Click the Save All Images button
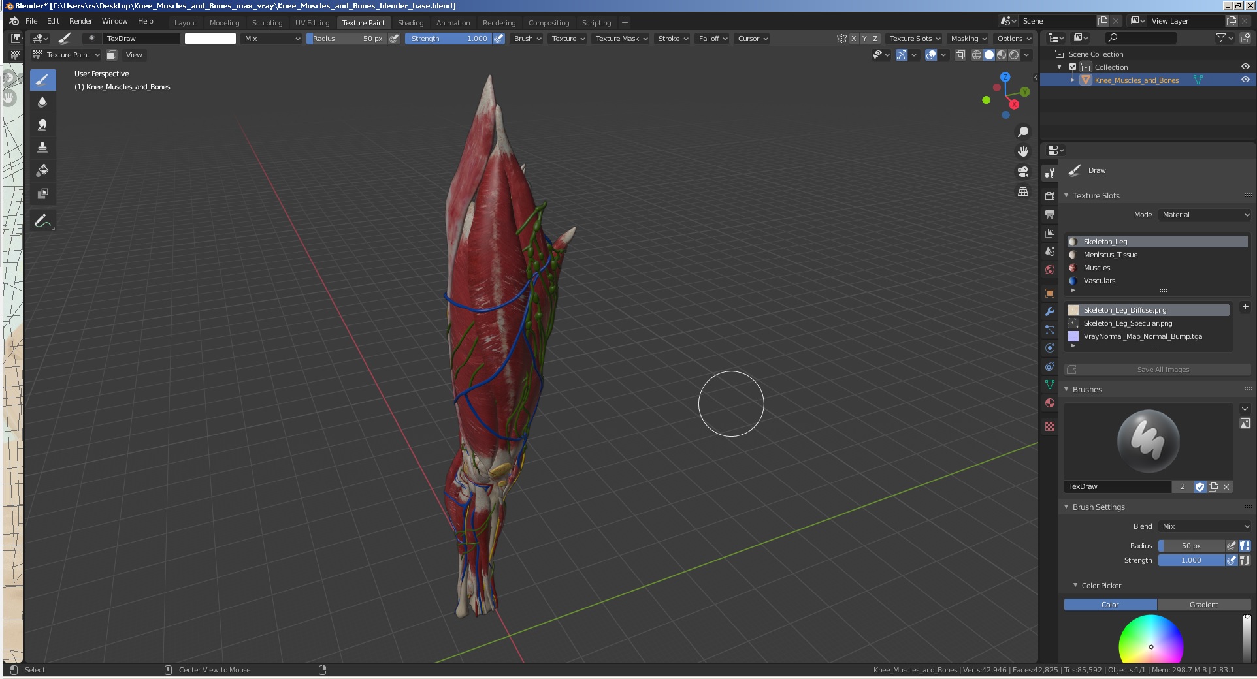1257x679 pixels. pos(1158,370)
